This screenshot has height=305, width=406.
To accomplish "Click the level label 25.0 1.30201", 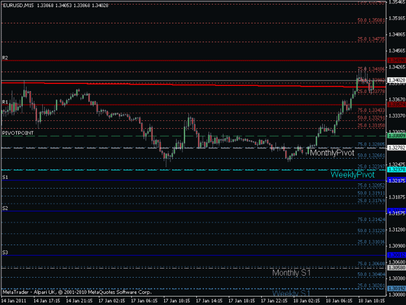I will (371, 285).
